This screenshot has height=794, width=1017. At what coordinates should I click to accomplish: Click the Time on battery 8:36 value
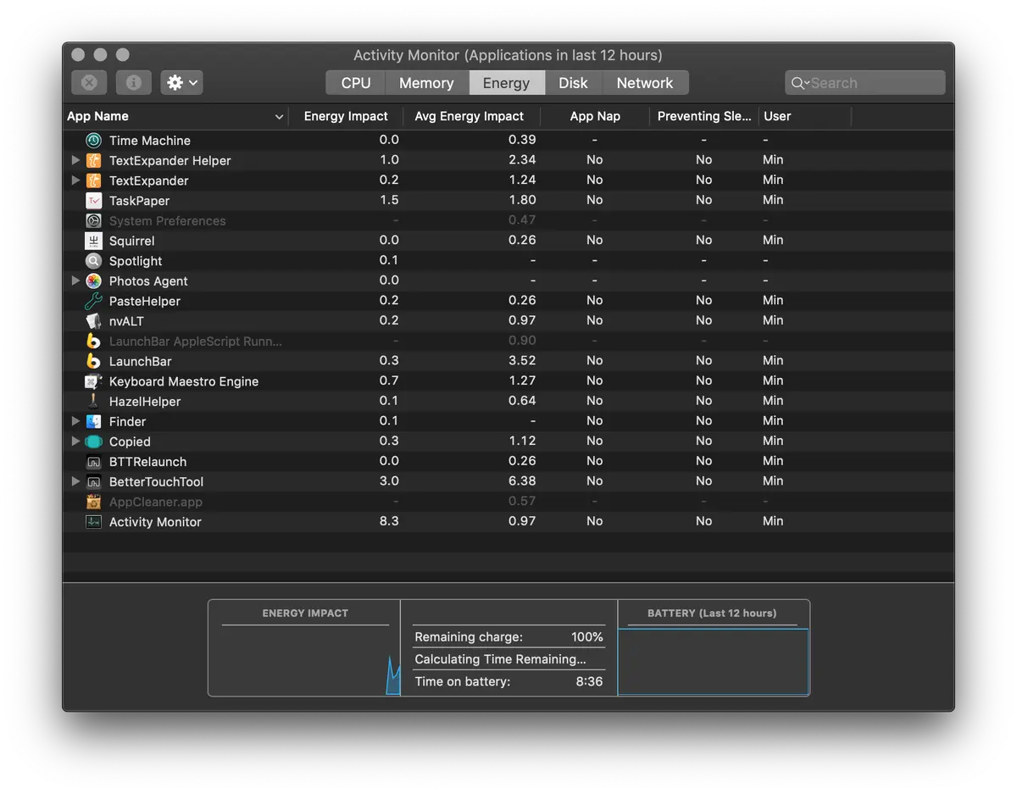pos(589,681)
